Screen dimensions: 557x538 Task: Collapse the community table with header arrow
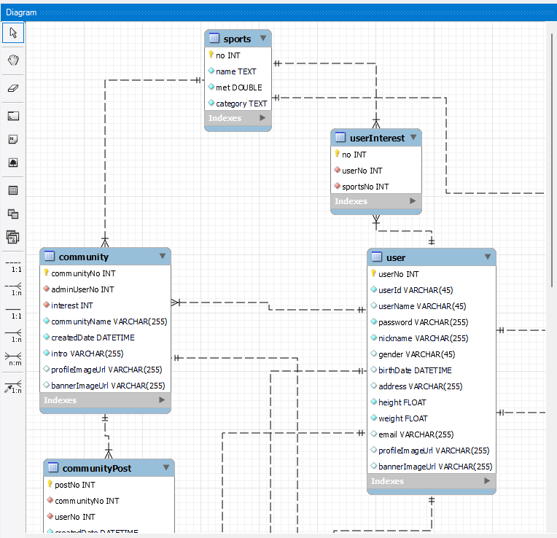point(163,256)
